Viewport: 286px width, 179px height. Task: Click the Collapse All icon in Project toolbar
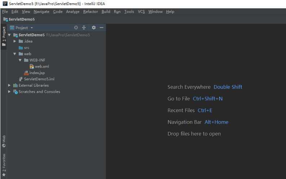(x=84, y=28)
